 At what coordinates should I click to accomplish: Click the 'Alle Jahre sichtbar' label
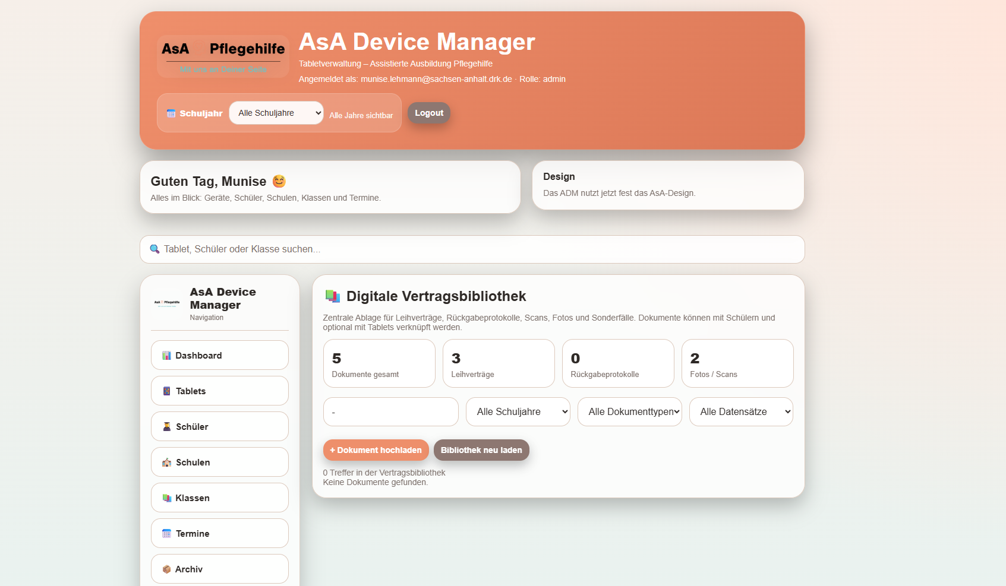pyautogui.click(x=361, y=115)
